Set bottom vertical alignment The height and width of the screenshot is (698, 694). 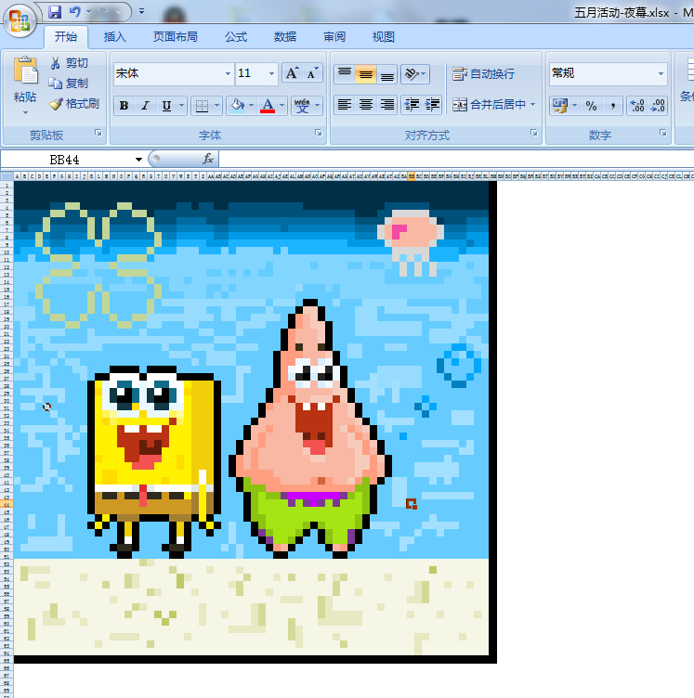click(387, 74)
